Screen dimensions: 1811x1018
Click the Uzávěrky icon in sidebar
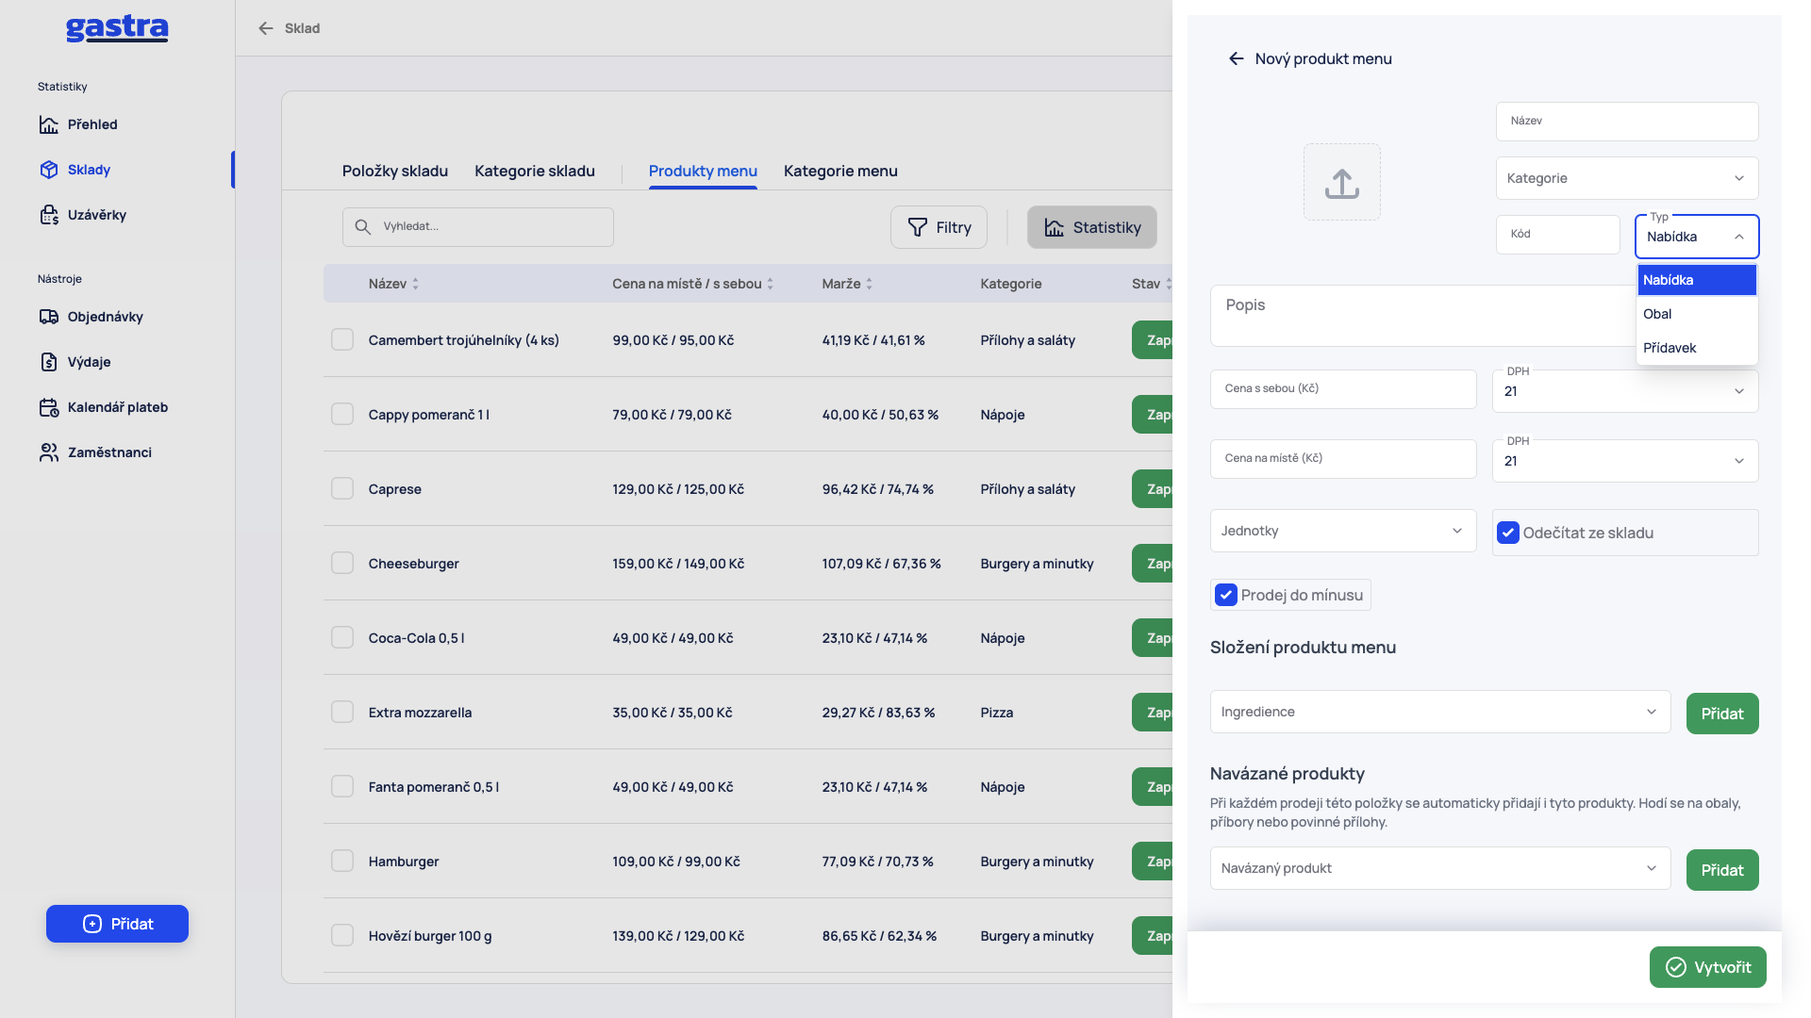49,215
